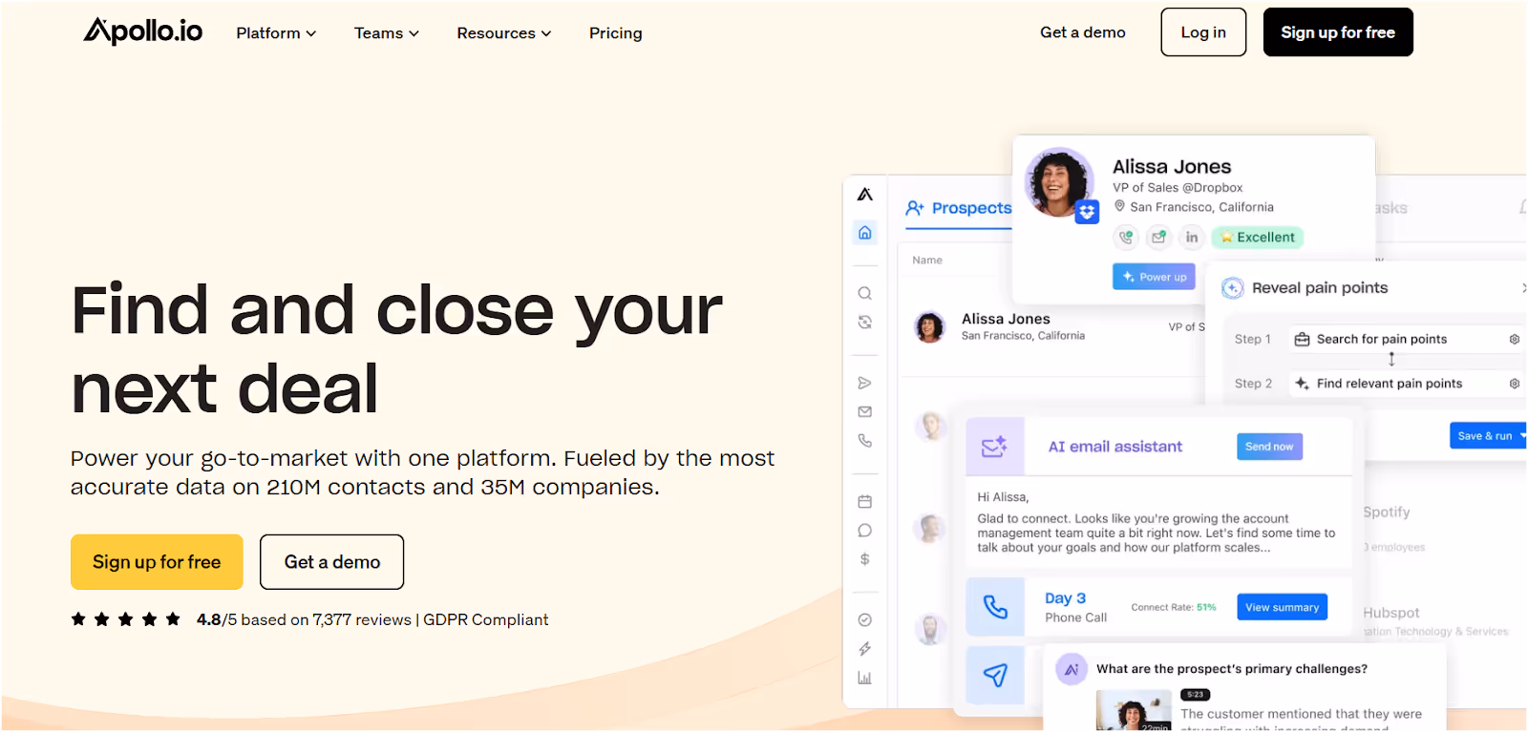Open settings gear for Find relevant pain points
The width and height of the screenshot is (1528, 732).
click(1515, 384)
